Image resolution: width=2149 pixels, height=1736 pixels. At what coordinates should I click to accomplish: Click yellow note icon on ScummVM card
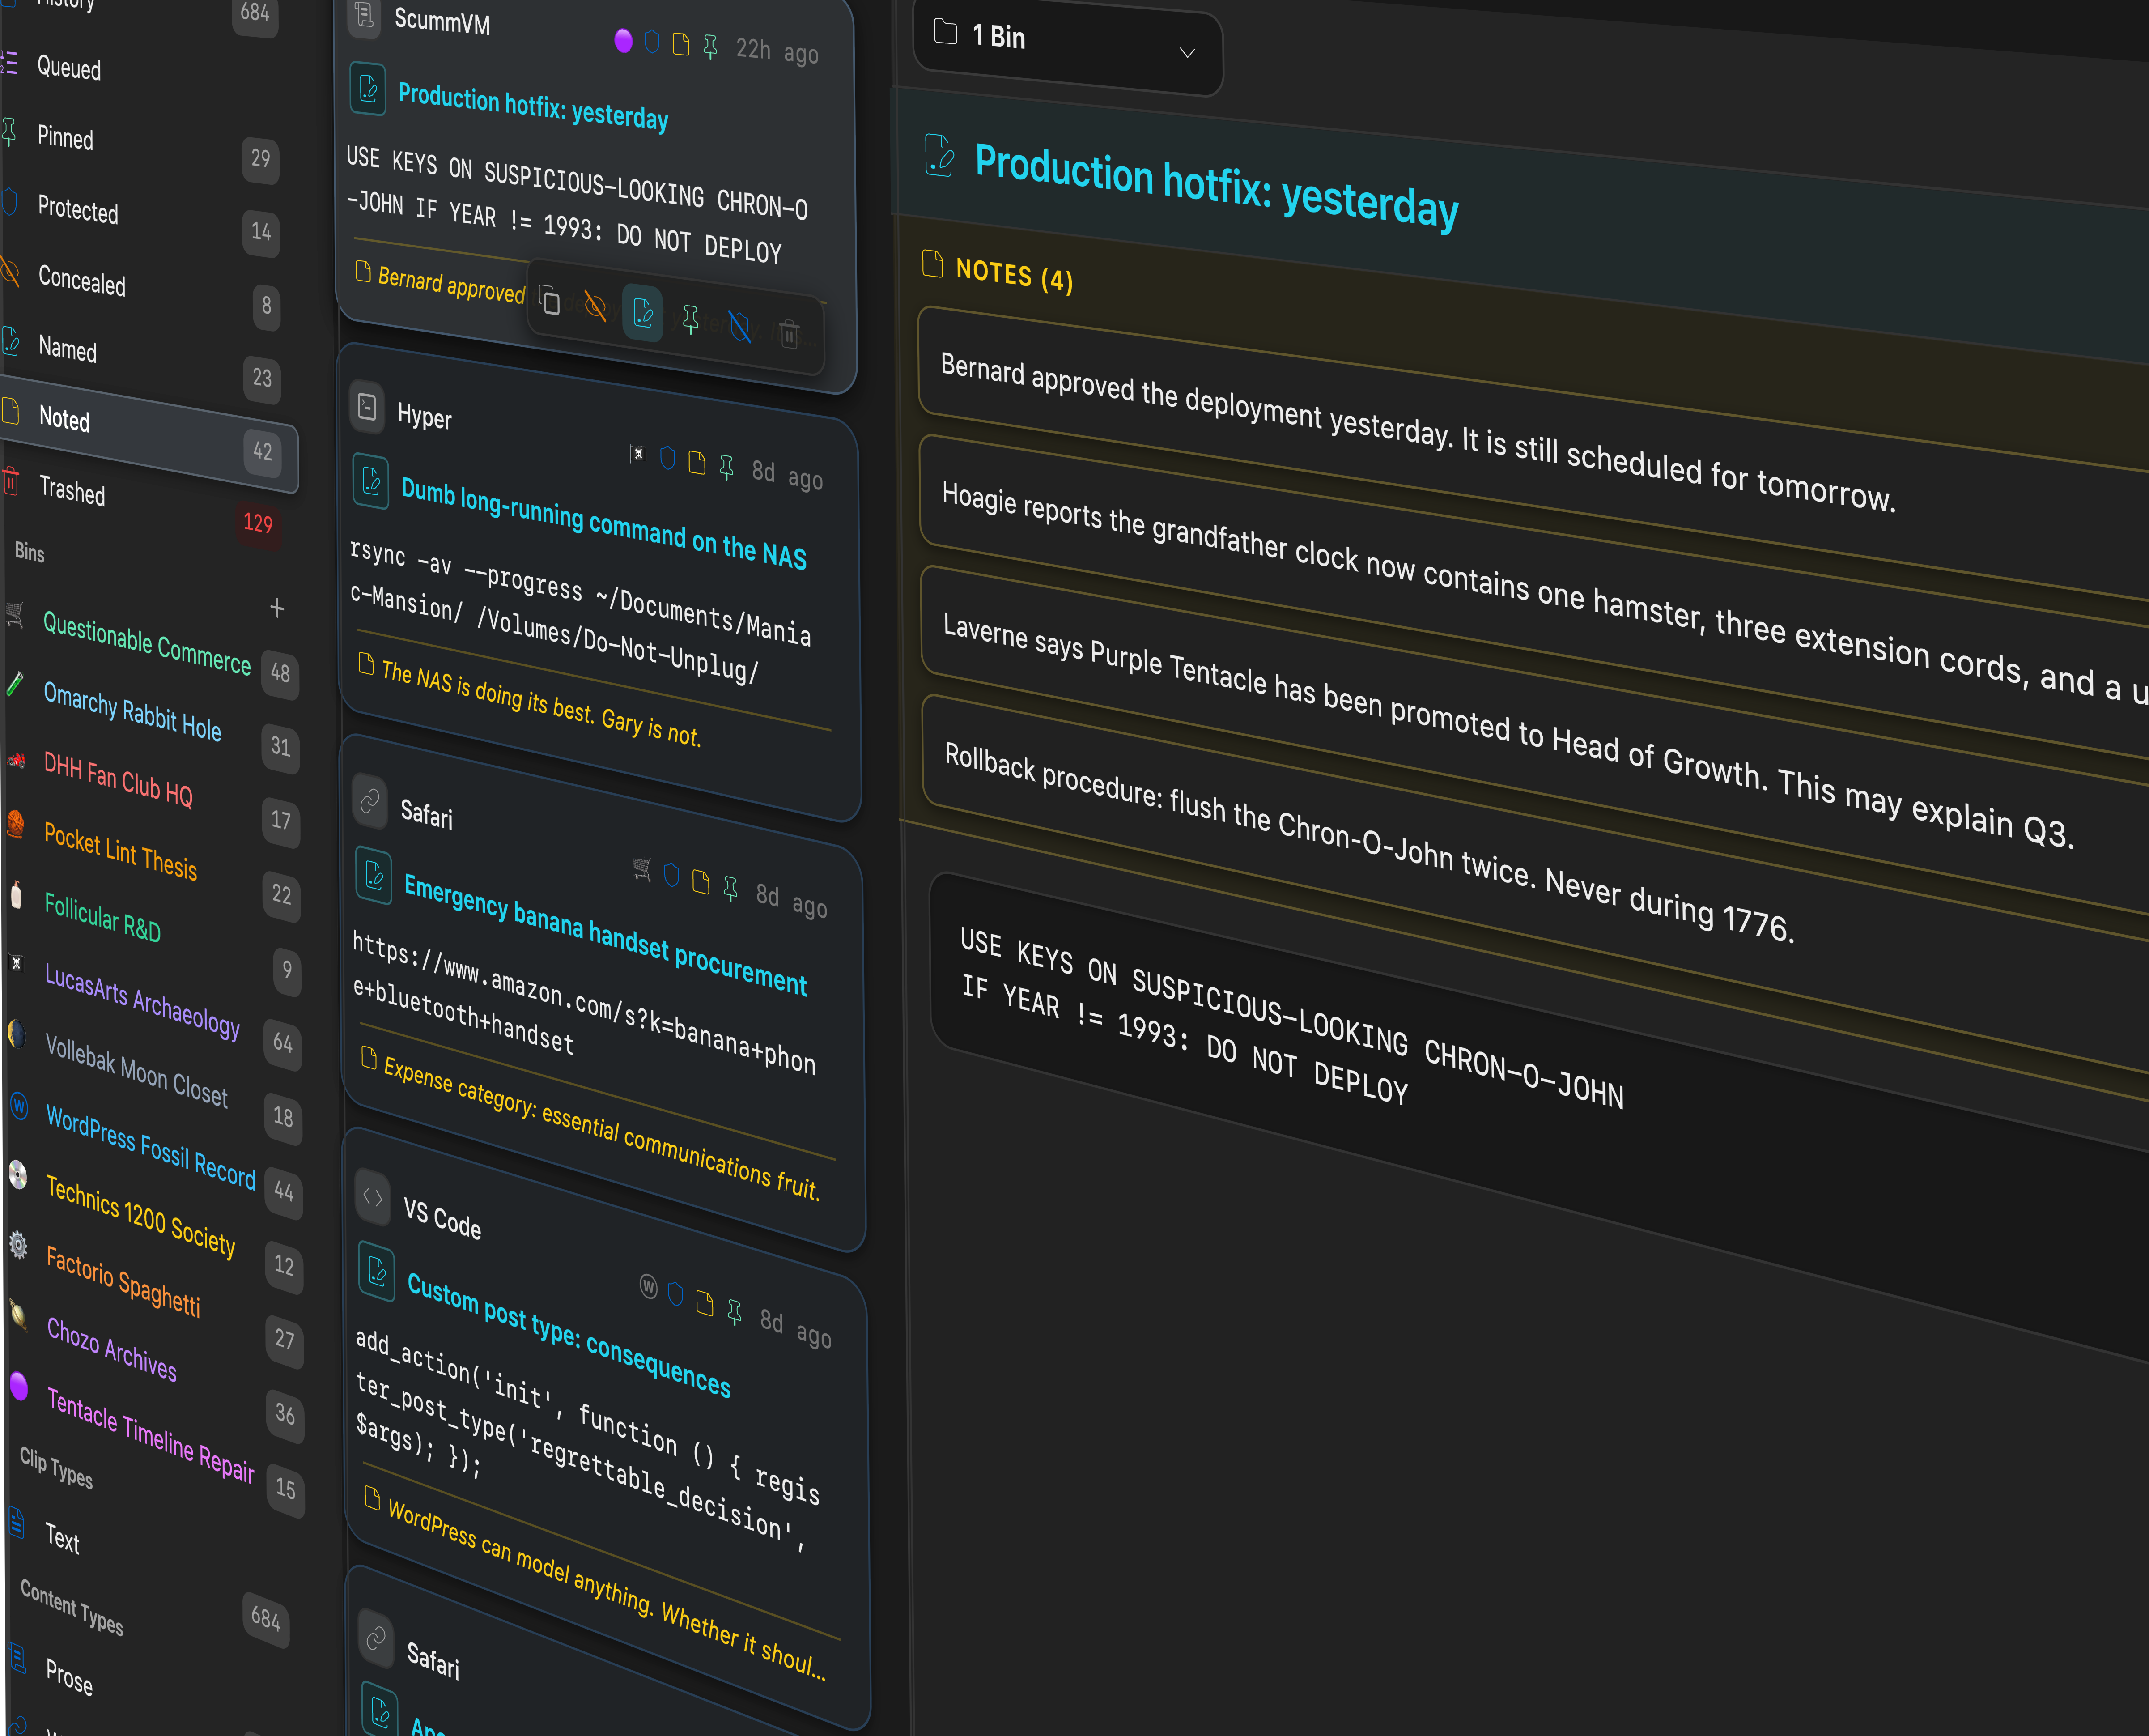coord(681,44)
